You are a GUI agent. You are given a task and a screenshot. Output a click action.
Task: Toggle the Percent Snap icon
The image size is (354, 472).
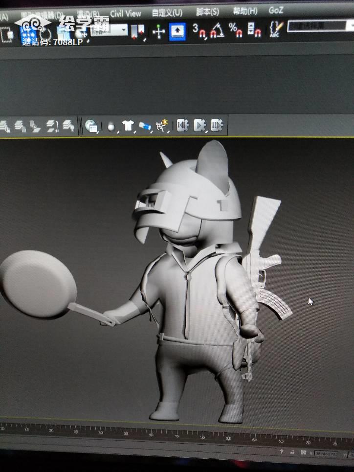[235, 30]
